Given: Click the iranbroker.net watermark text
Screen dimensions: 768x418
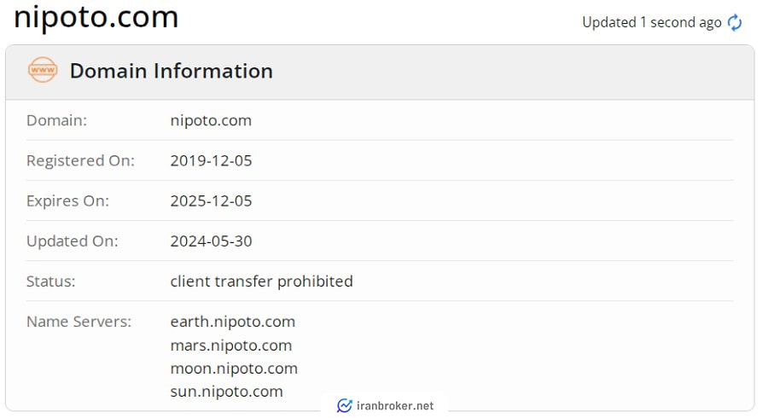Looking at the screenshot, I should (395, 406).
